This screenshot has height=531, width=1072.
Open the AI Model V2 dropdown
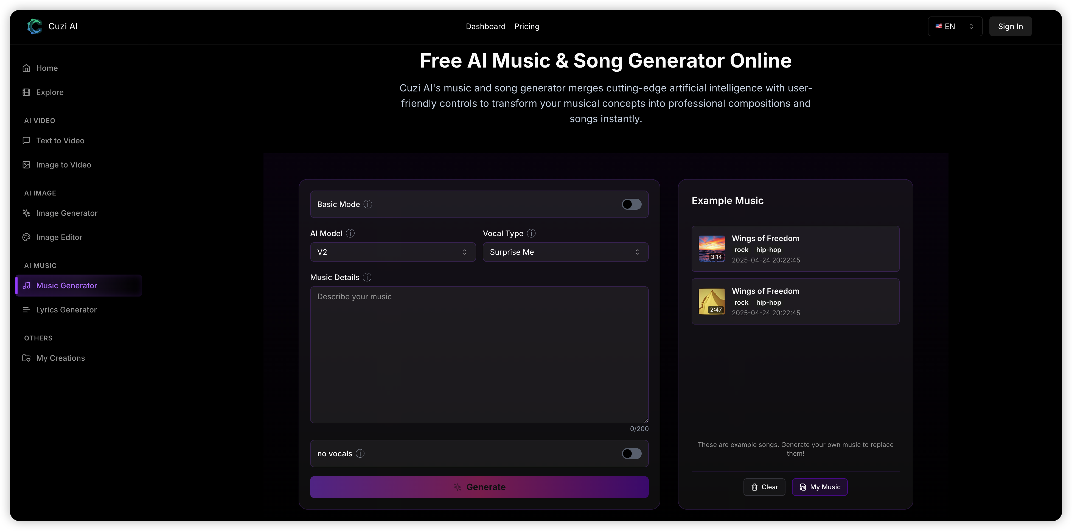click(392, 252)
